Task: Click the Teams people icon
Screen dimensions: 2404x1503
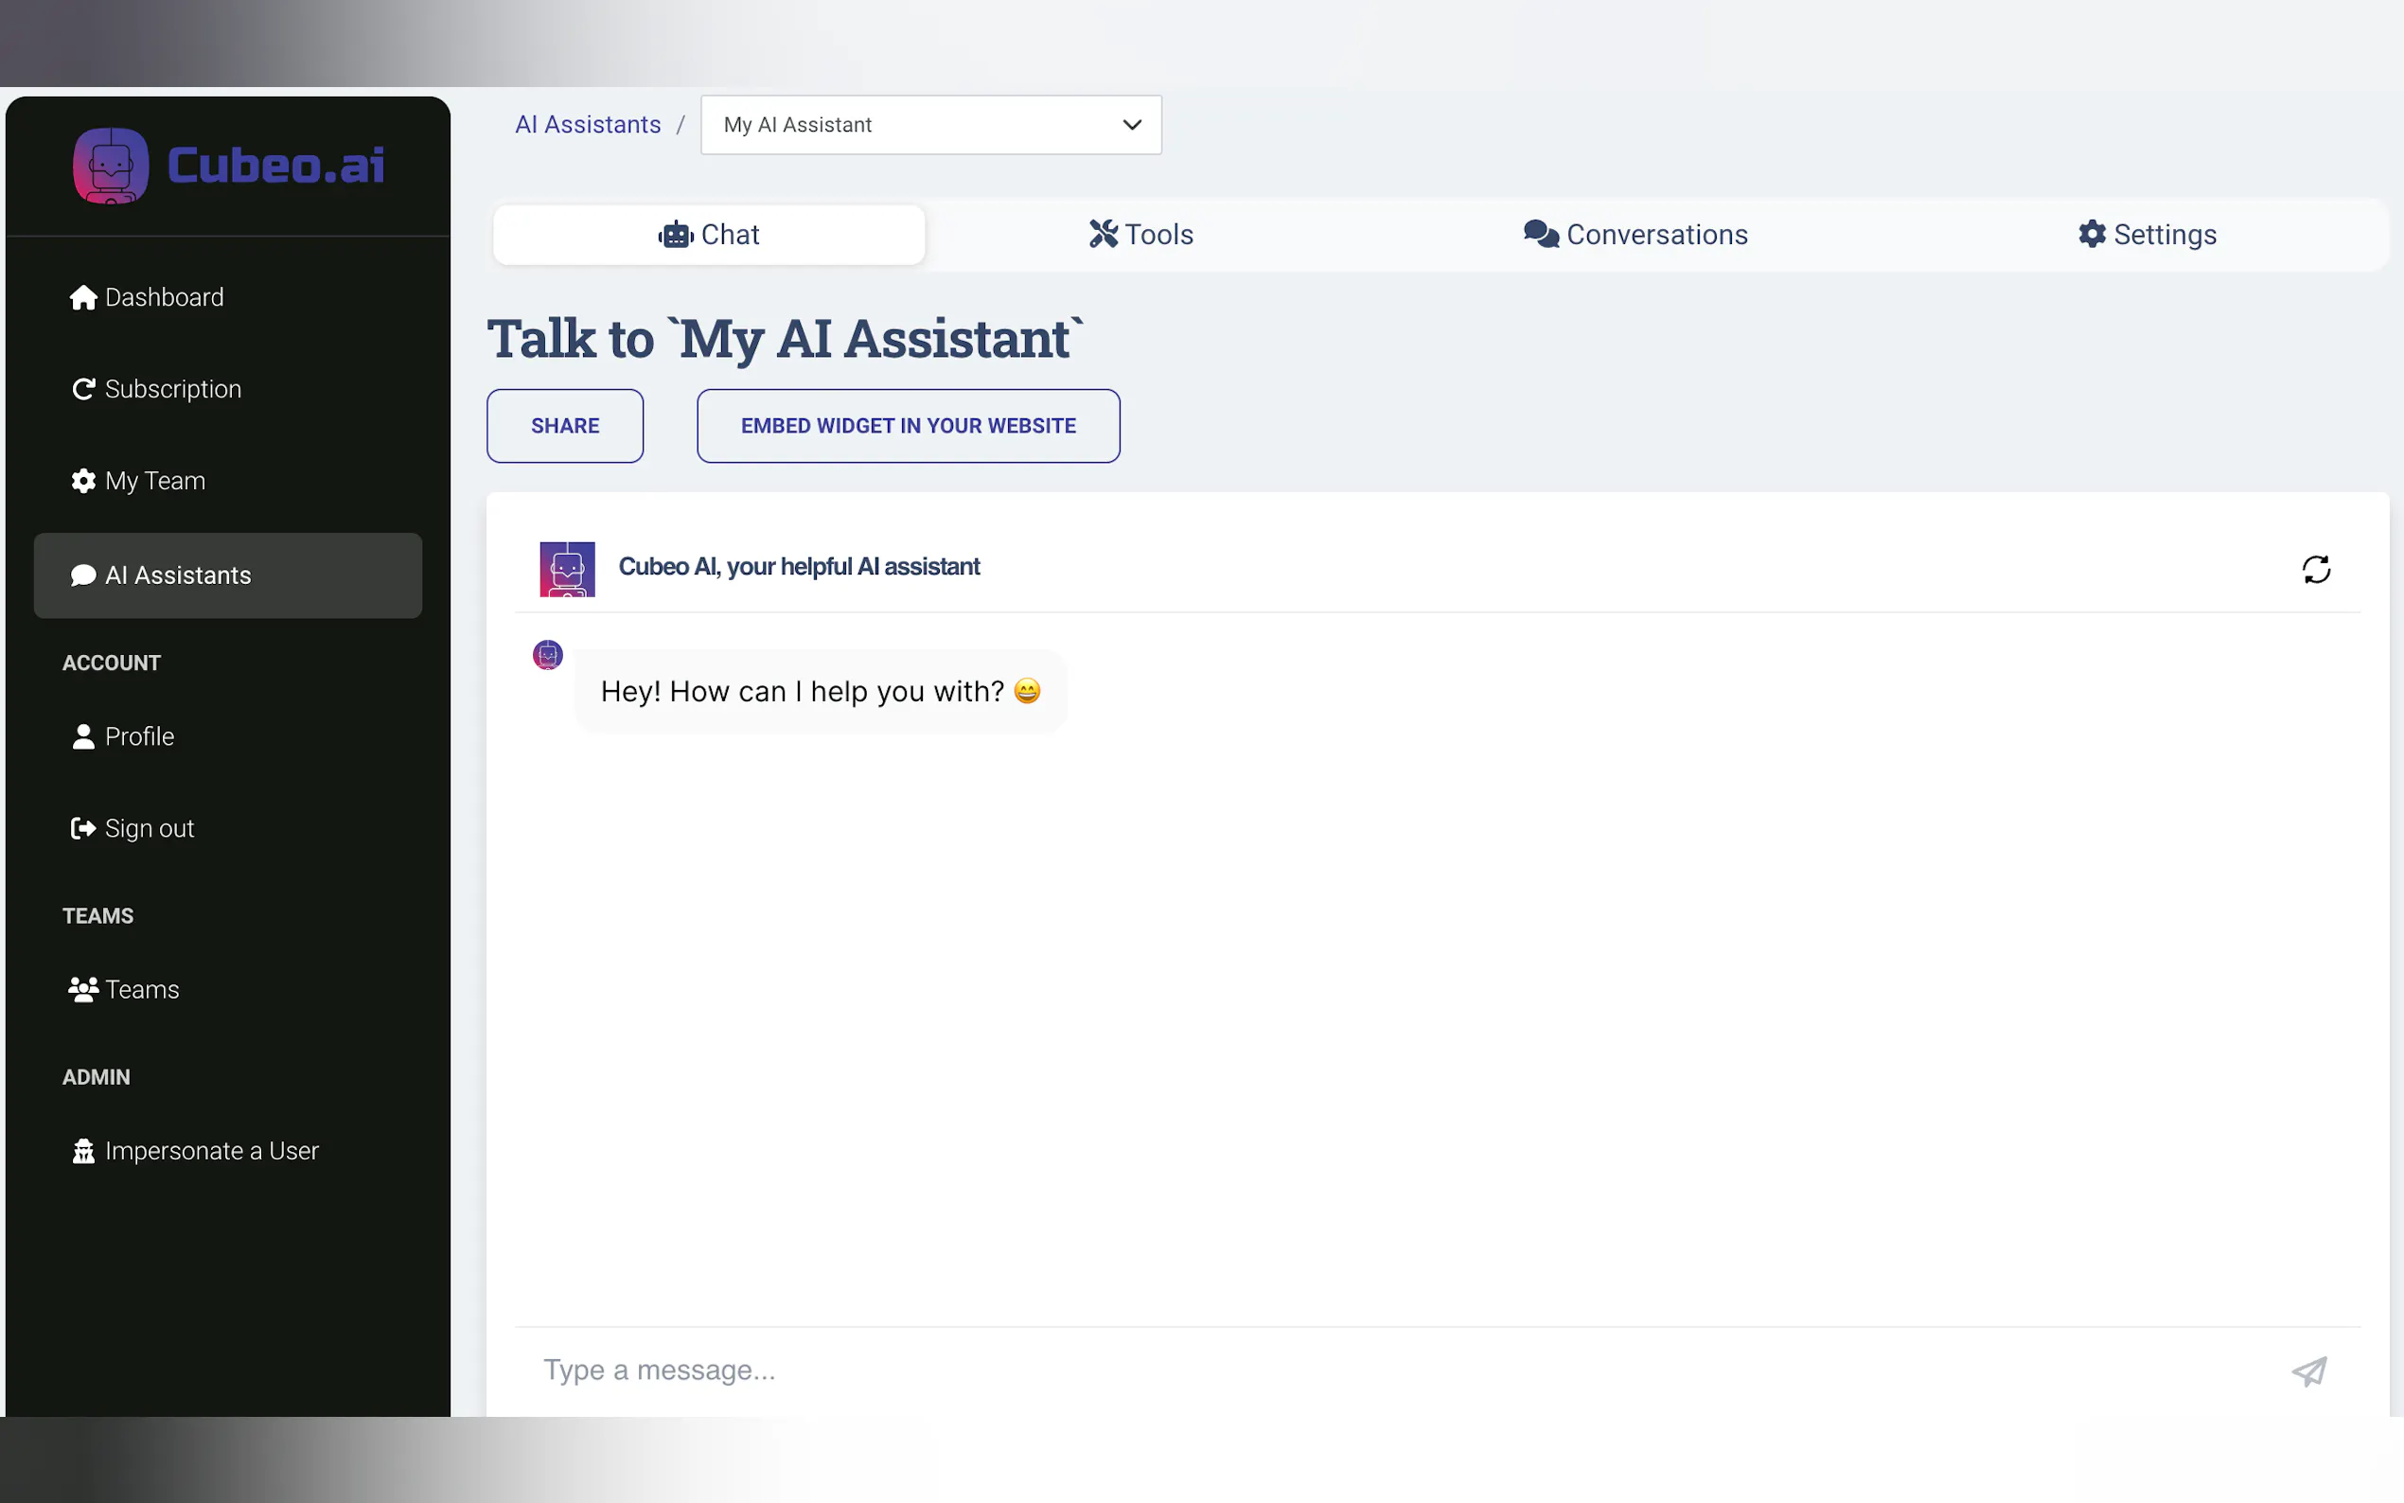Action: [83, 989]
